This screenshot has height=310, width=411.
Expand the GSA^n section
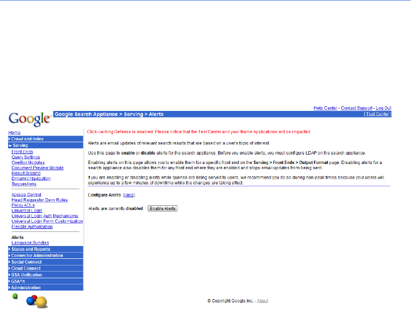click(46, 281)
